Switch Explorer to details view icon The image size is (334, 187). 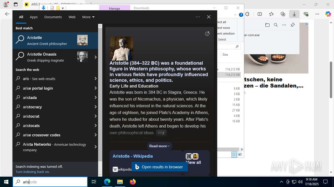tap(234, 155)
